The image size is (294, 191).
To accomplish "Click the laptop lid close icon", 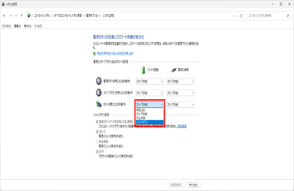I will 98,104.
